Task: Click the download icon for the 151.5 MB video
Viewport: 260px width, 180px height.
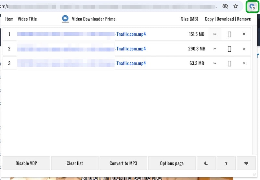Action: tap(229, 34)
